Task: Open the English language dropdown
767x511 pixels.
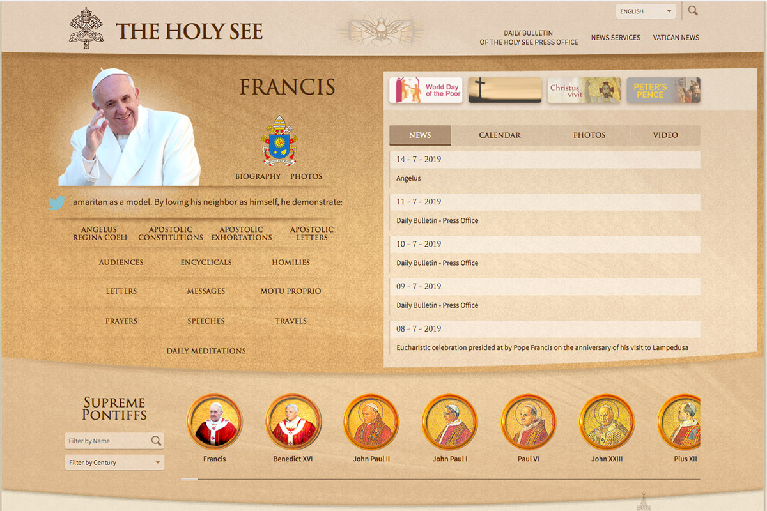Action: point(646,11)
